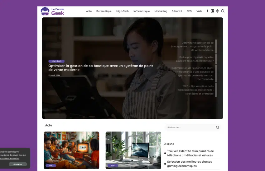Click the Le Carolo Geek logo
265x171 pixels.
52,11
